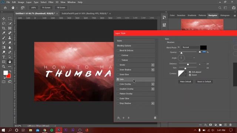Click the 100% zoom button
This screenshot has height=133, width=237.
coord(33,8)
